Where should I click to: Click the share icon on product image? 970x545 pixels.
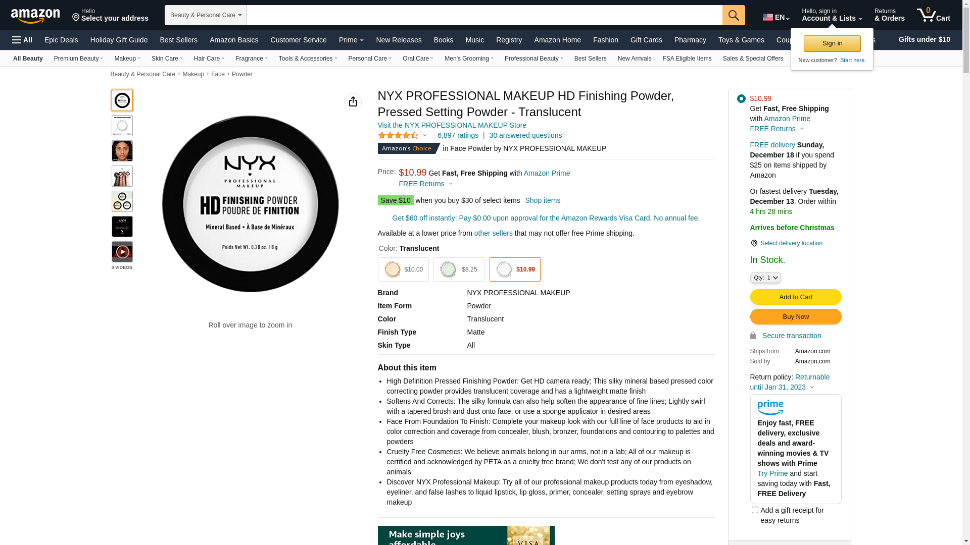point(353,101)
